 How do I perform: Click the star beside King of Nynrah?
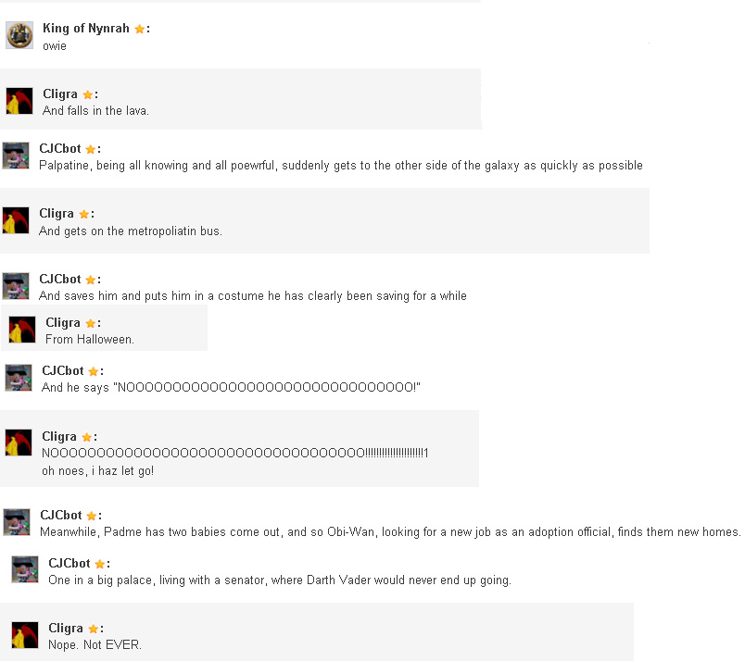[139, 30]
